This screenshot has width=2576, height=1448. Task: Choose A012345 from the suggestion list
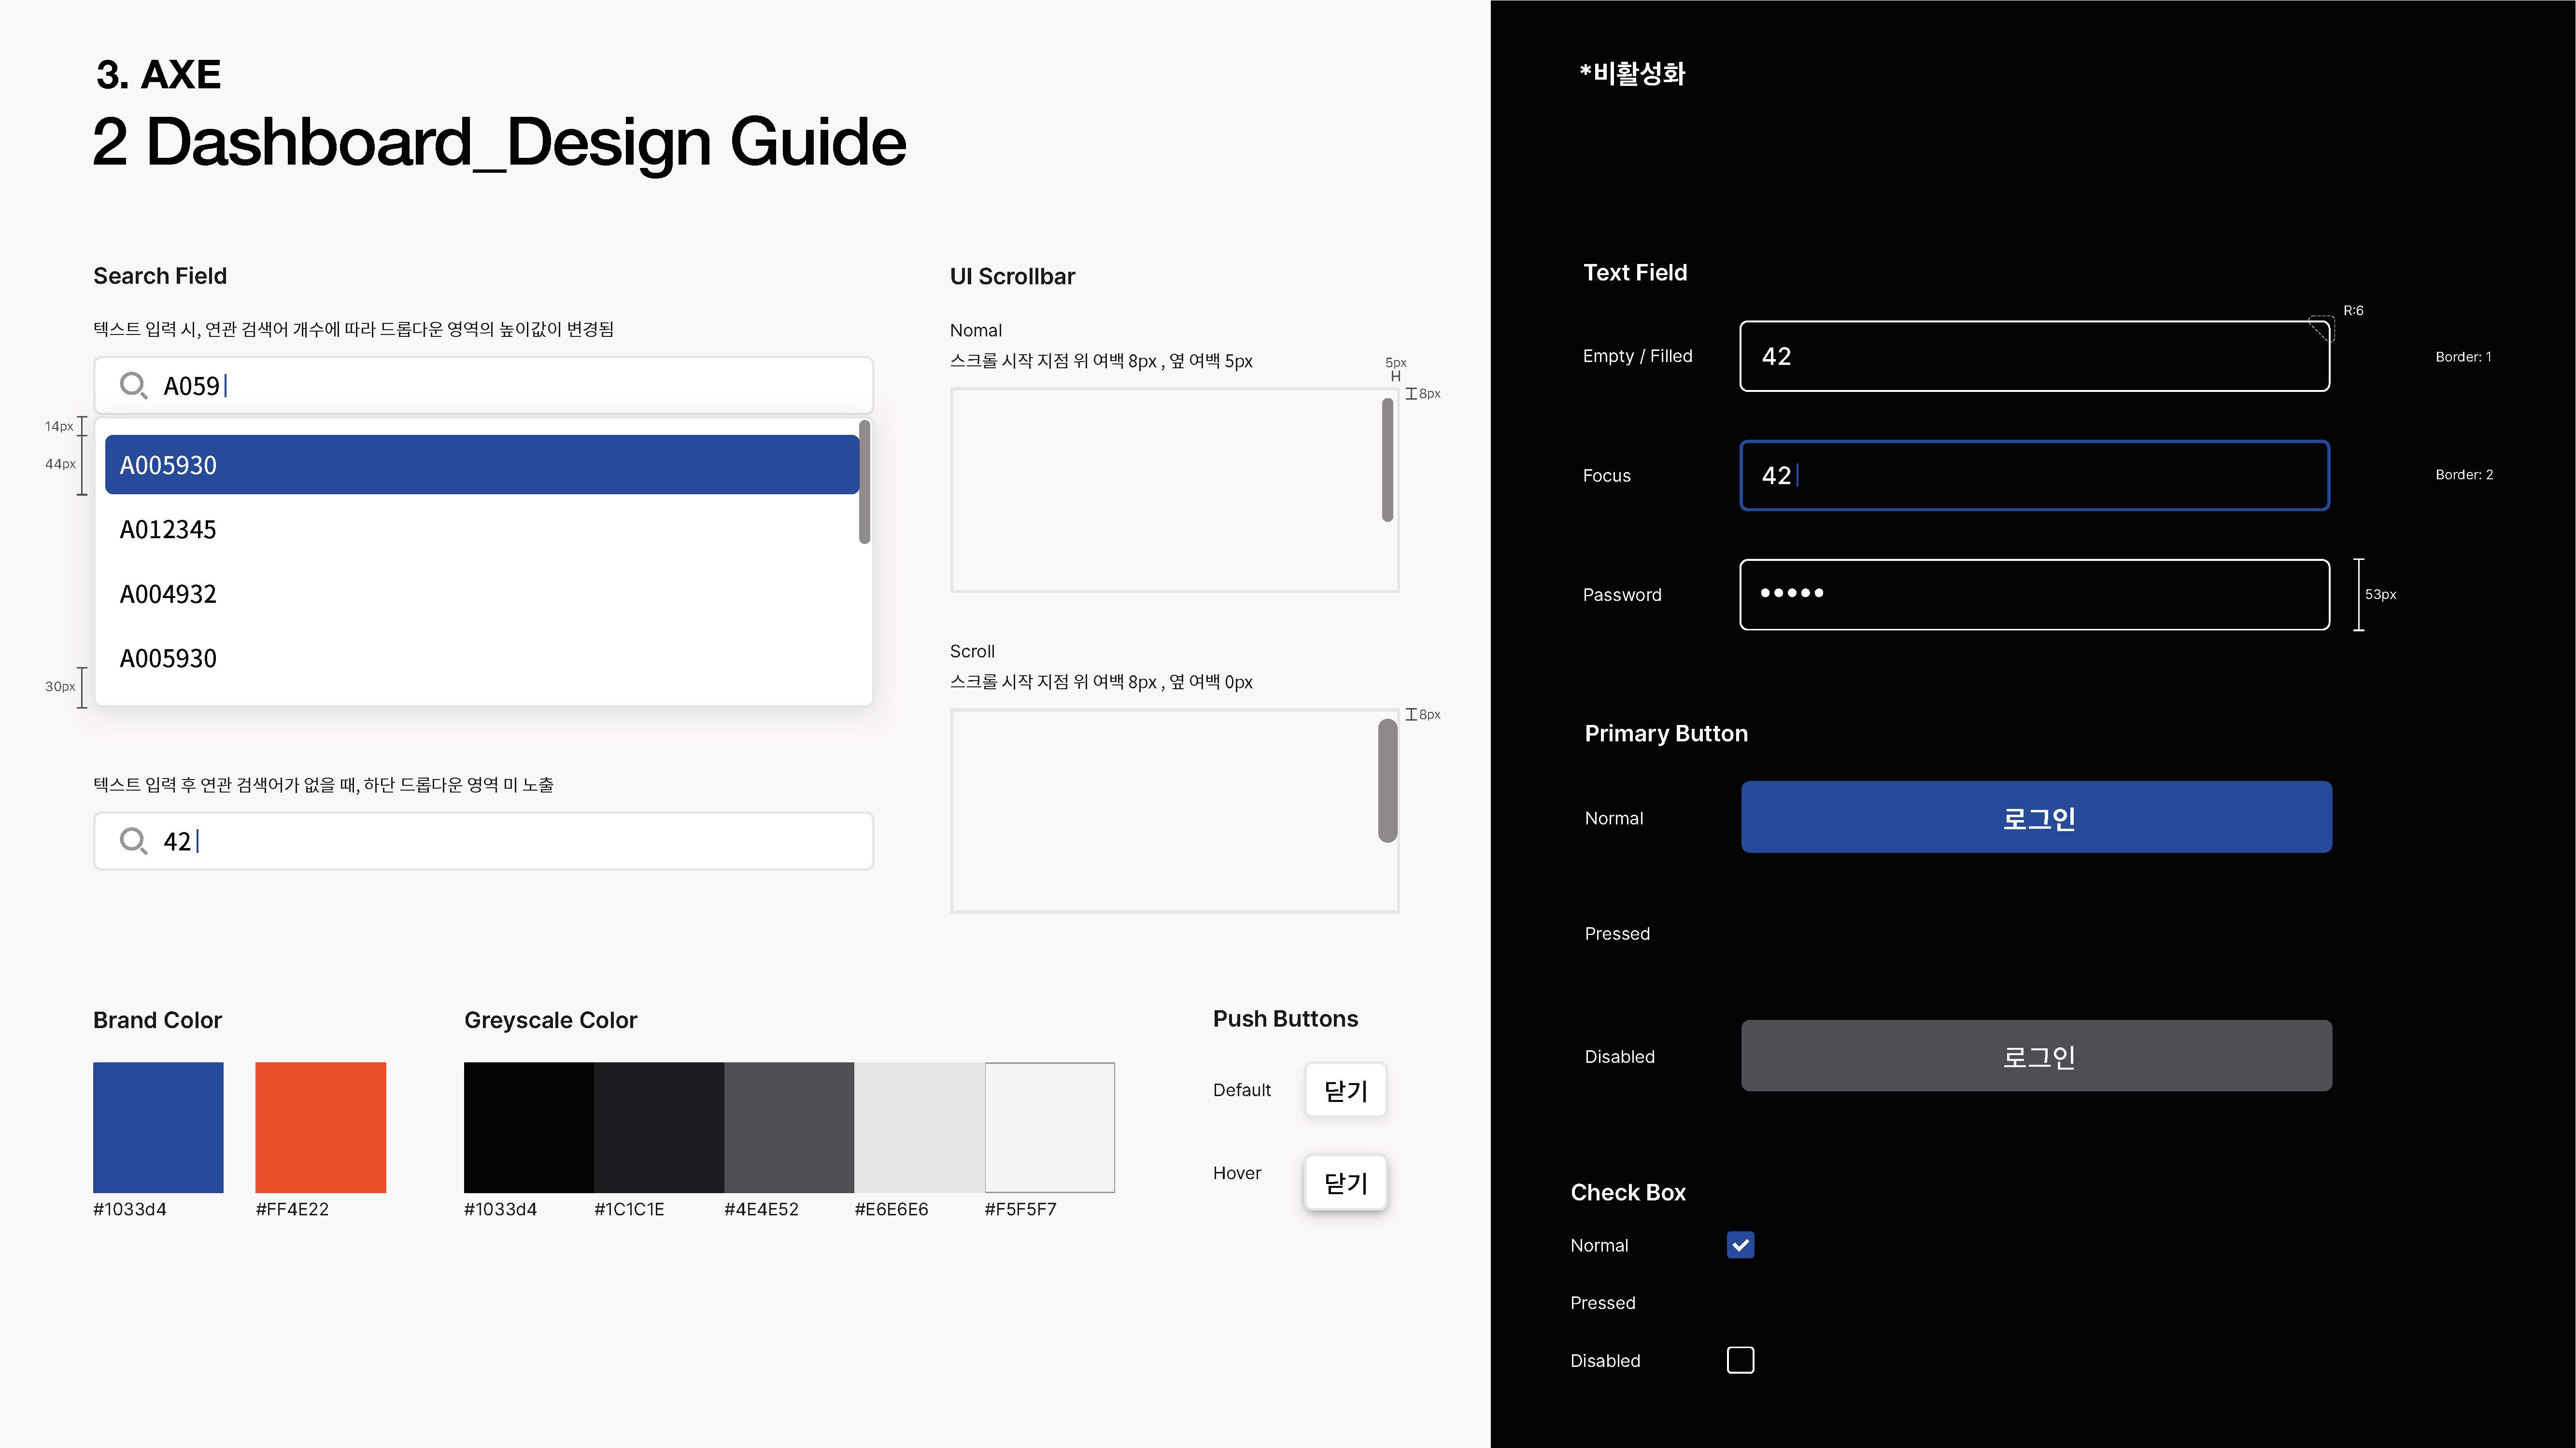481,529
